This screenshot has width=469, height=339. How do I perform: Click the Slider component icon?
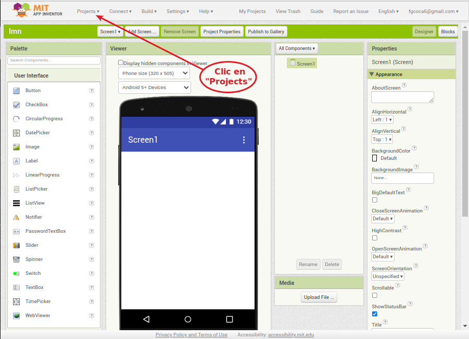[x=17, y=245]
